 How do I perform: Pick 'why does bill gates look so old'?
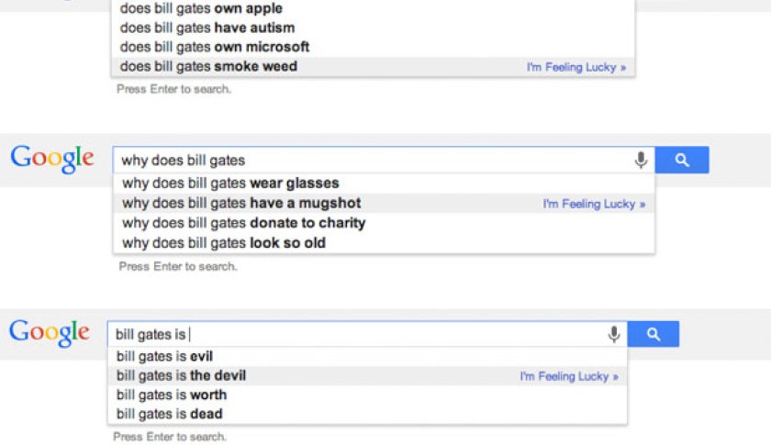click(224, 243)
